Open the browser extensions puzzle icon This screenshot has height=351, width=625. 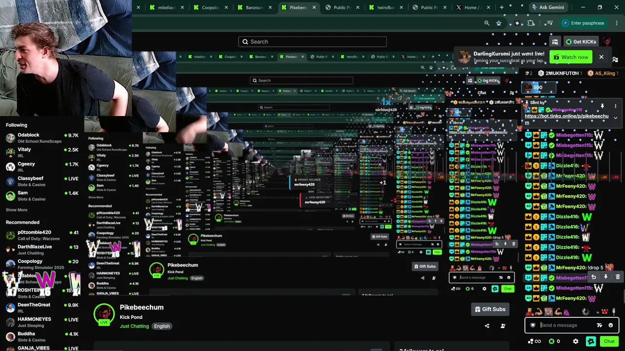click(531, 23)
